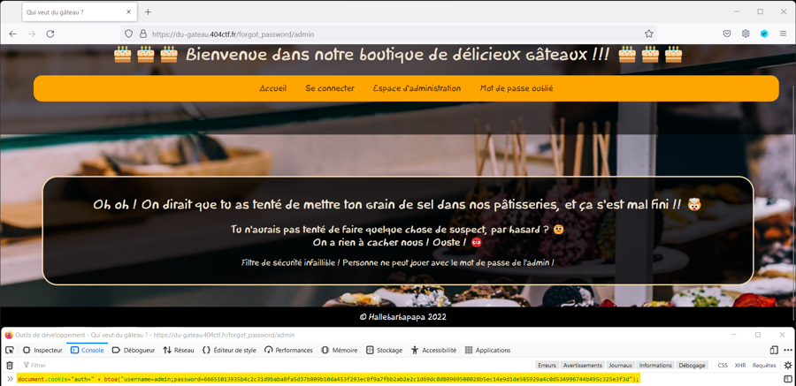Open devtools three-dot more options menu
The height and width of the screenshot is (386, 796).
787,350
